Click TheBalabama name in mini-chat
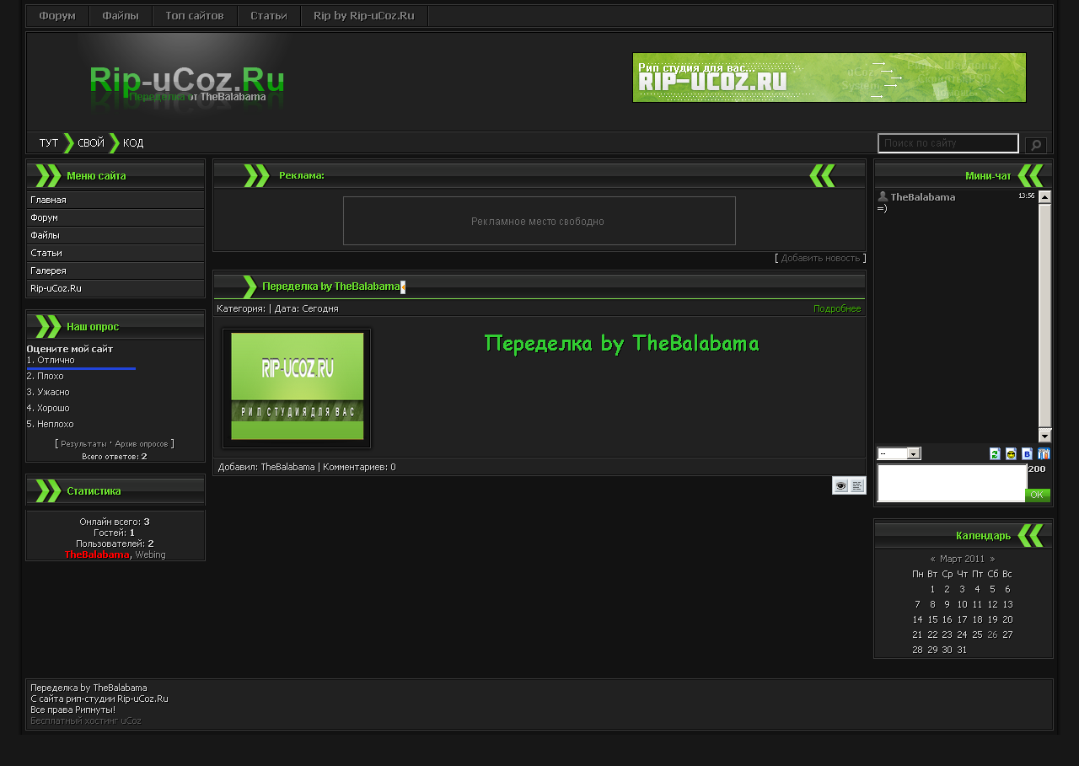 (x=923, y=197)
